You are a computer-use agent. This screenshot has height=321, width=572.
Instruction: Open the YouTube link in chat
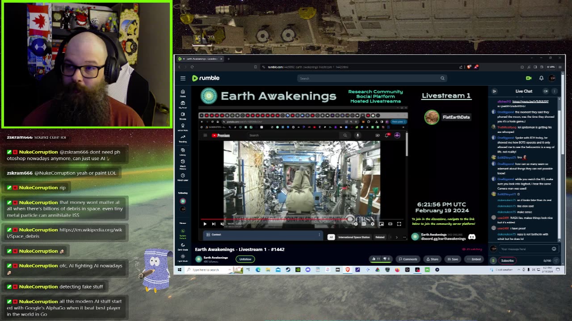coord(530,101)
